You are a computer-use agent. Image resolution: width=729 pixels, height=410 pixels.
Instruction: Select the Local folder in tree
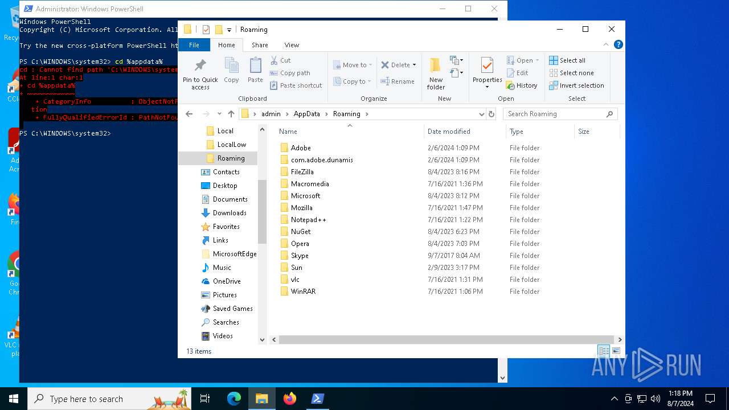pyautogui.click(x=220, y=131)
